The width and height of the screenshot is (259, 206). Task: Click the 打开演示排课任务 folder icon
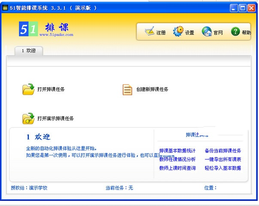[28, 118]
